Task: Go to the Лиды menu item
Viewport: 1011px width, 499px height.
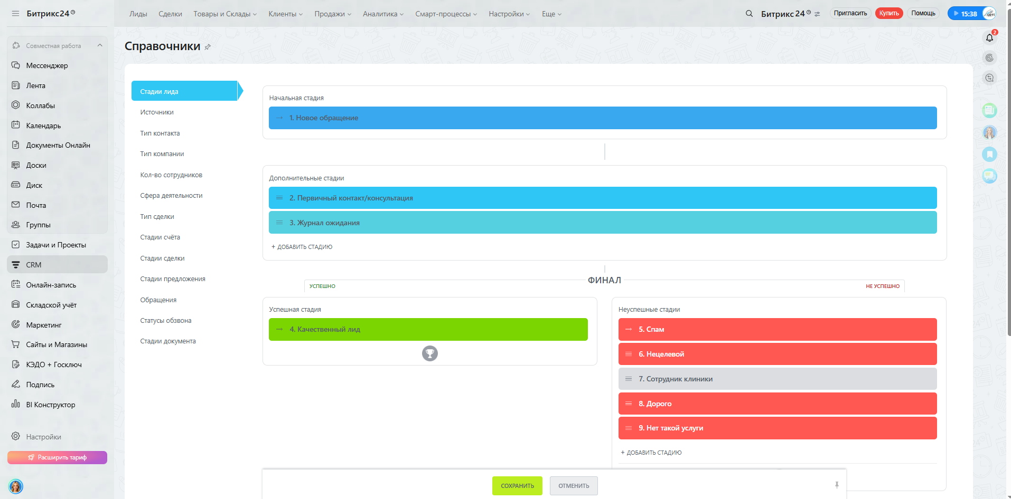Action: click(138, 14)
